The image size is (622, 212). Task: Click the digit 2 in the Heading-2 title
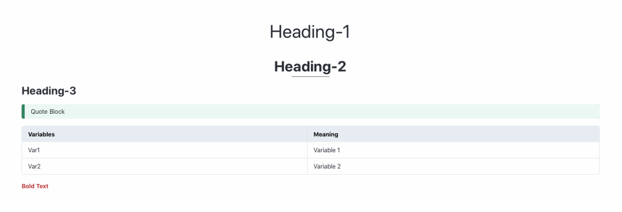click(341, 67)
